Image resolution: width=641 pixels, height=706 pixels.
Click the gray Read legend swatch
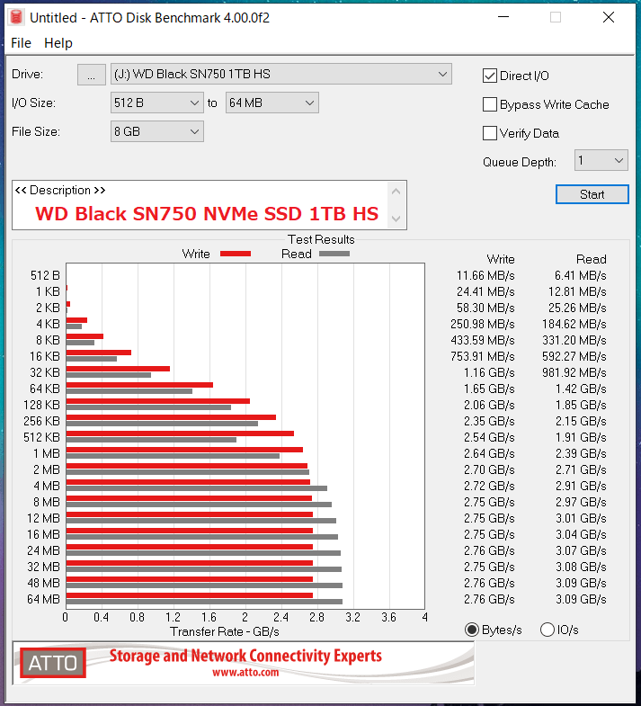click(x=334, y=254)
